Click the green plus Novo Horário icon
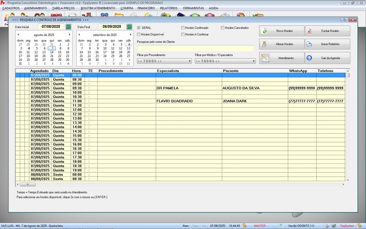The width and height of the screenshot is (366, 229). pyautogui.click(x=265, y=31)
